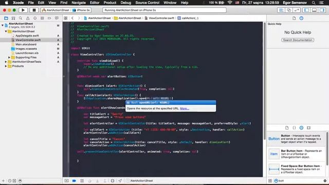
Task: Open the Navigate menu
Action: pyautogui.click(x=79, y=3)
